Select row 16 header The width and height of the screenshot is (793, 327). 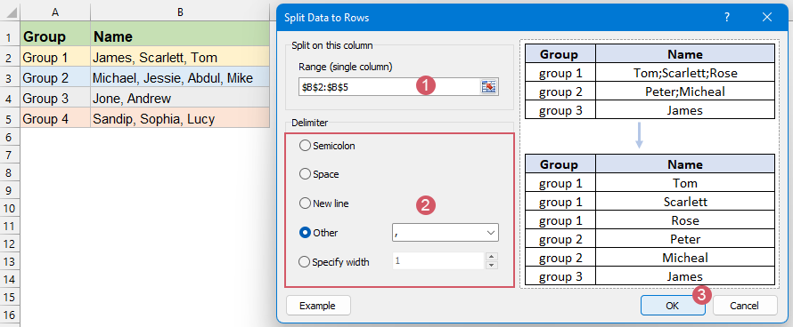tap(10, 315)
